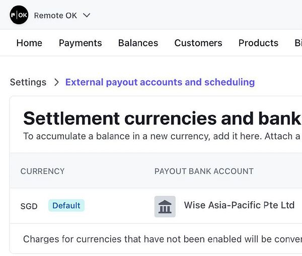302x256 pixels.
Task: Click the breadcrumb arrow after Settings
Action: (x=56, y=82)
